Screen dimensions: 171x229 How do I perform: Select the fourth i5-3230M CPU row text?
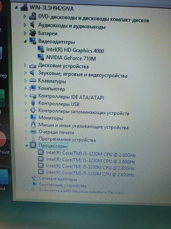tap(90, 174)
